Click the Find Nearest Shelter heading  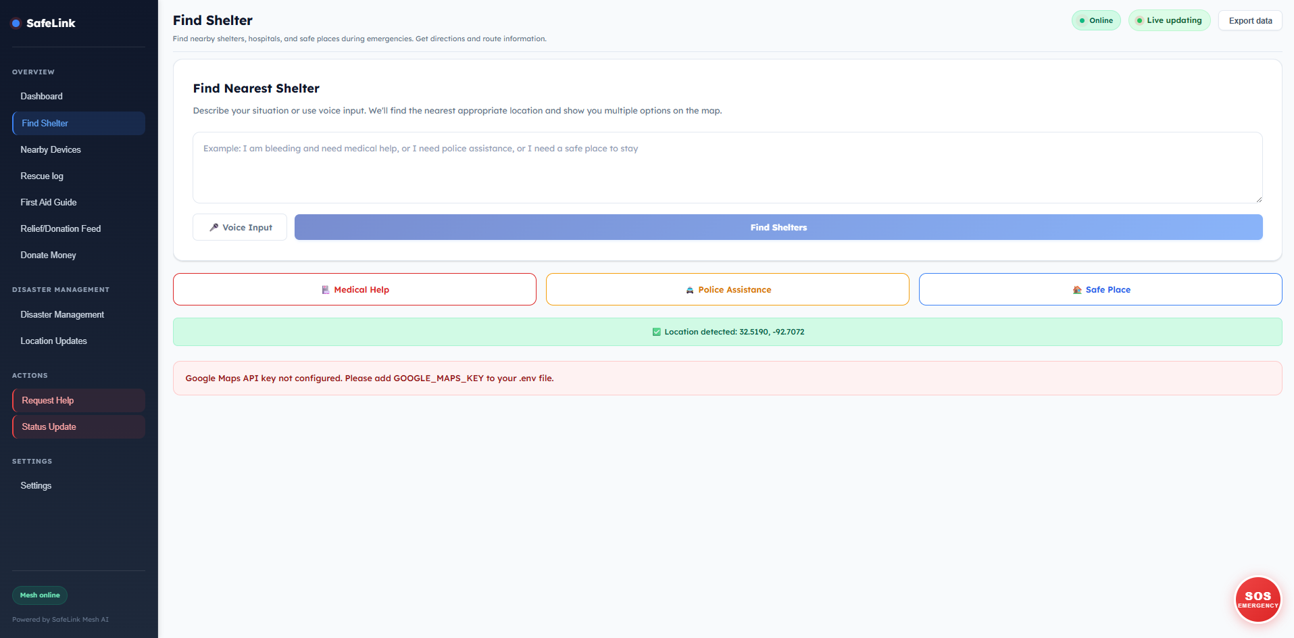pos(256,89)
